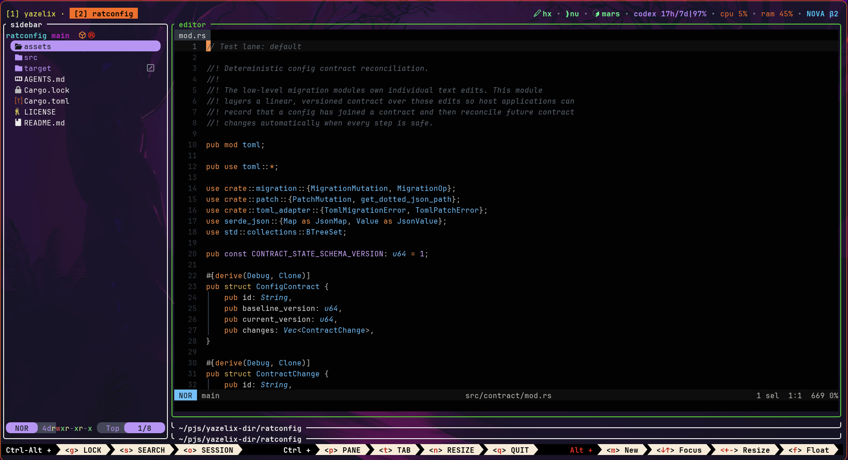Click the <t> TAB mode hint
Screen dimensions: 848x460
tap(395, 450)
